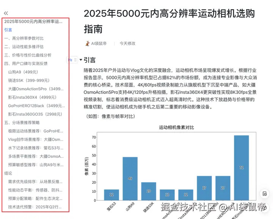
Task: Jump to 大疆OsmoAction5Pro section
Action: pyautogui.click(x=36, y=89)
